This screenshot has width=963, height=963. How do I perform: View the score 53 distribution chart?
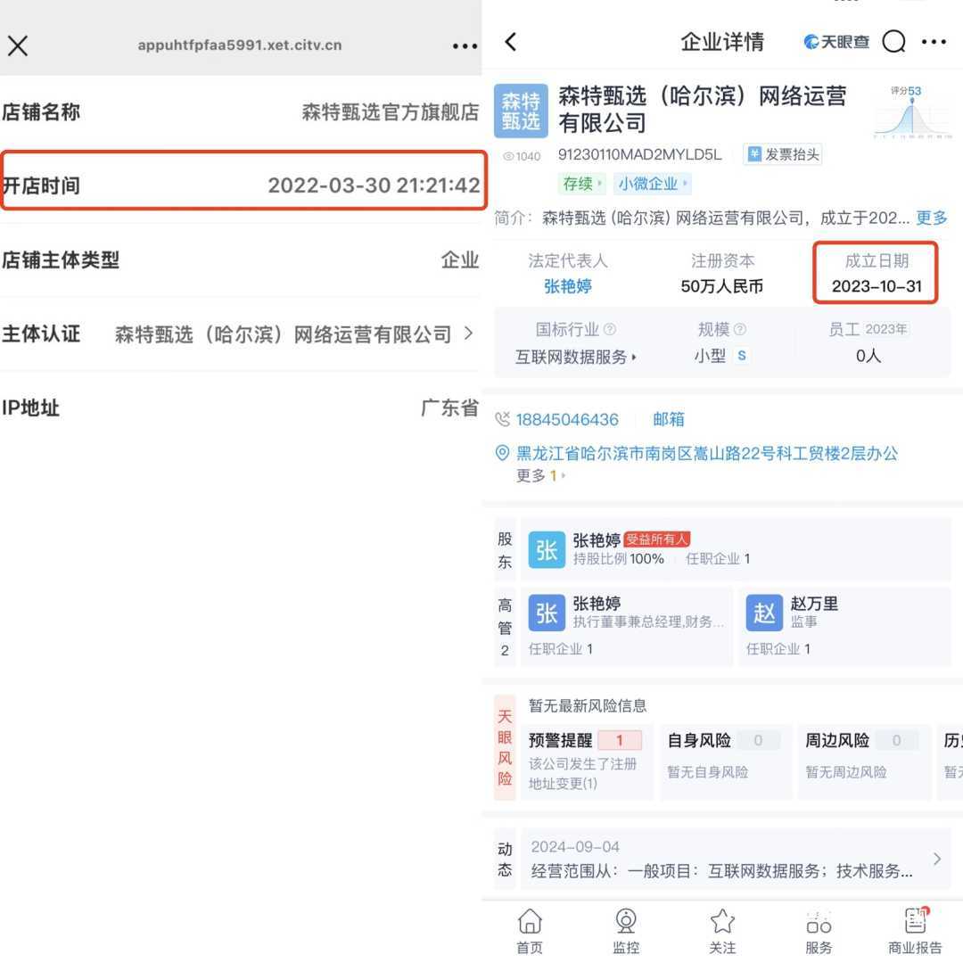pyautogui.click(x=912, y=111)
